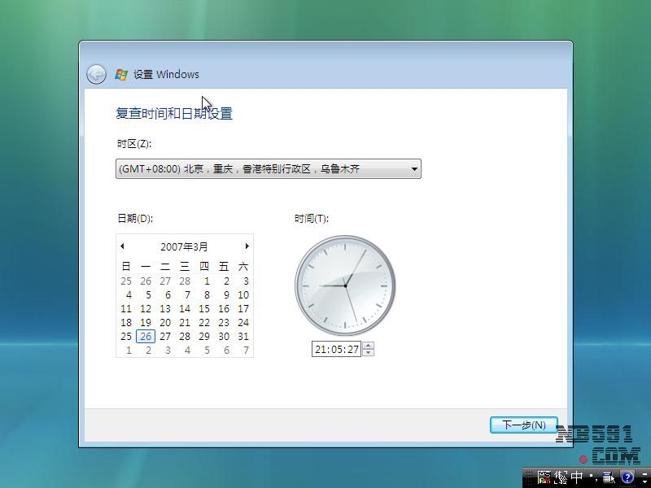651x488 pixels.
Task: Click the analog clock face
Action: [x=345, y=285]
